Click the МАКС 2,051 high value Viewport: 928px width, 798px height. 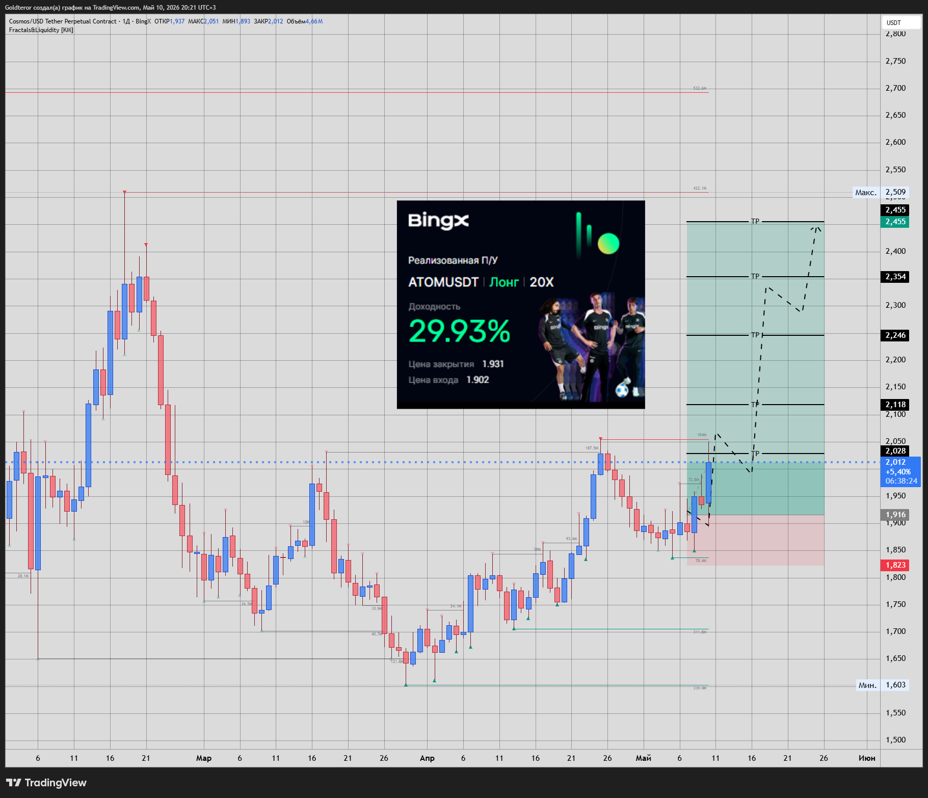coord(203,21)
